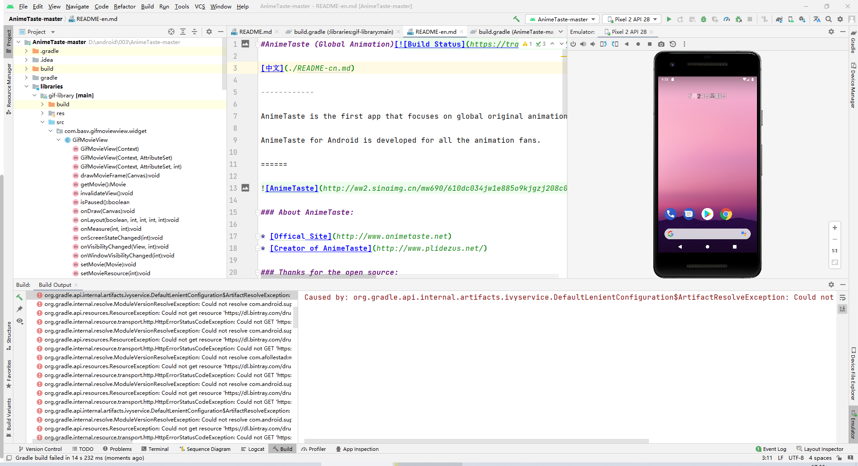Screen dimensions: 858x466
Task: Collapse all nodes in the Project panel
Action: [x=194, y=32]
